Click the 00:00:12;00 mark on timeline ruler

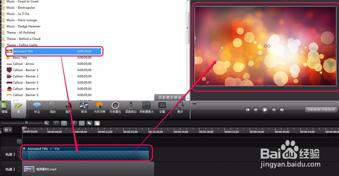(x=105, y=132)
